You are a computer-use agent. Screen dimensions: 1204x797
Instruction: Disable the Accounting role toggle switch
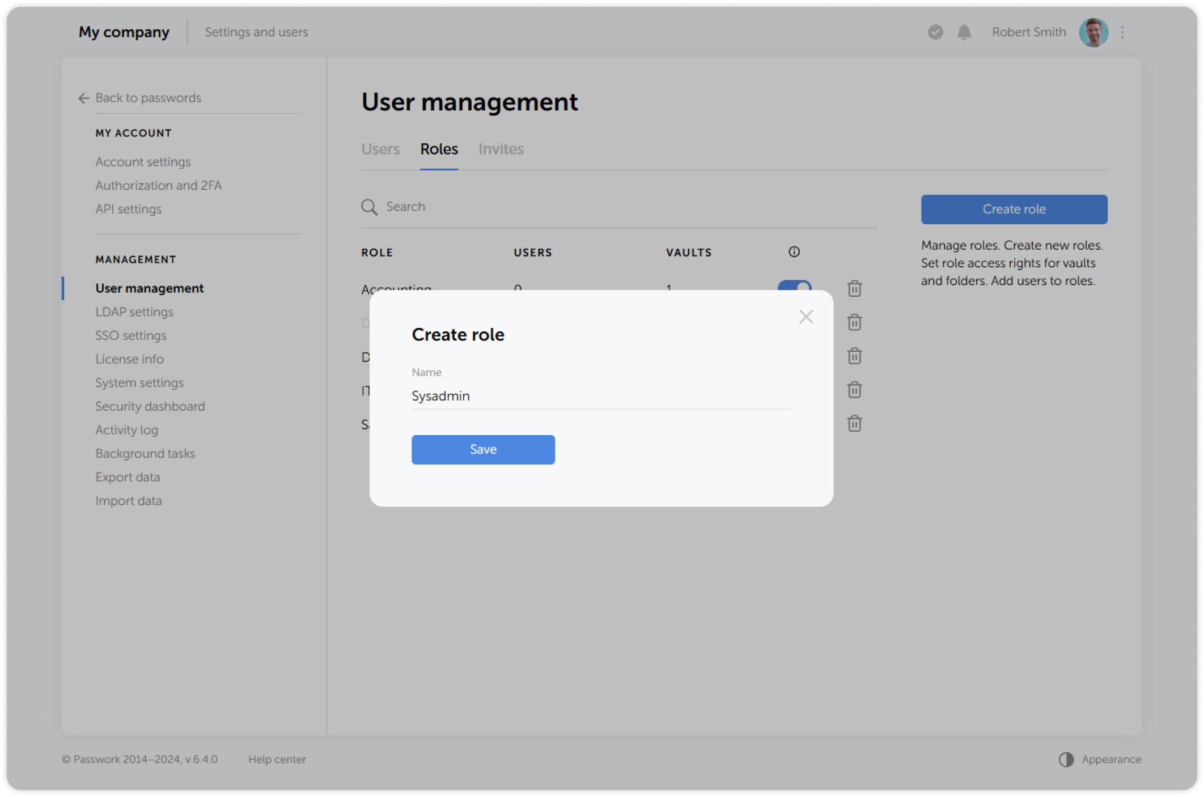point(795,288)
